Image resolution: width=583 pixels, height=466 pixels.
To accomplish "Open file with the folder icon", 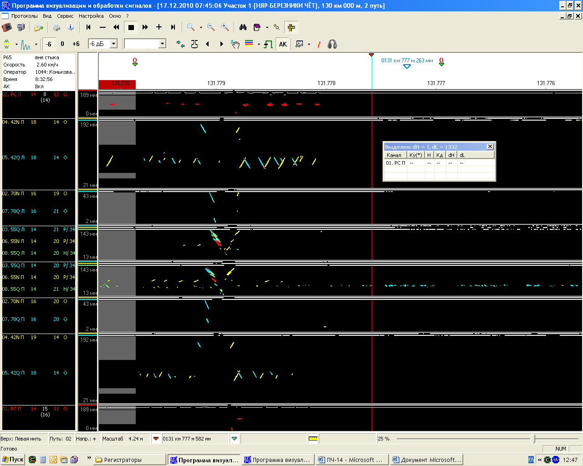I will [x=38, y=27].
